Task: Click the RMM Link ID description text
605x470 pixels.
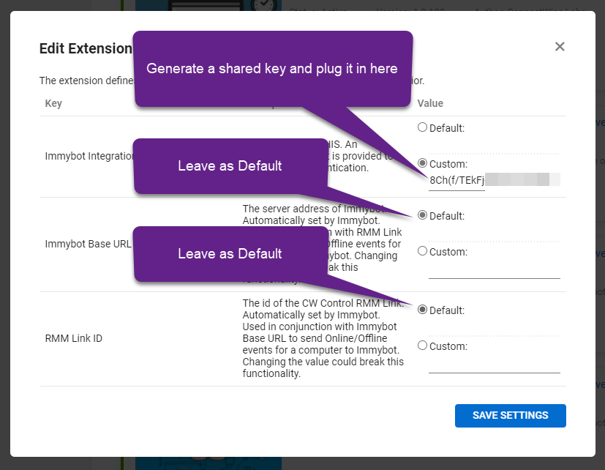Action: (323, 338)
